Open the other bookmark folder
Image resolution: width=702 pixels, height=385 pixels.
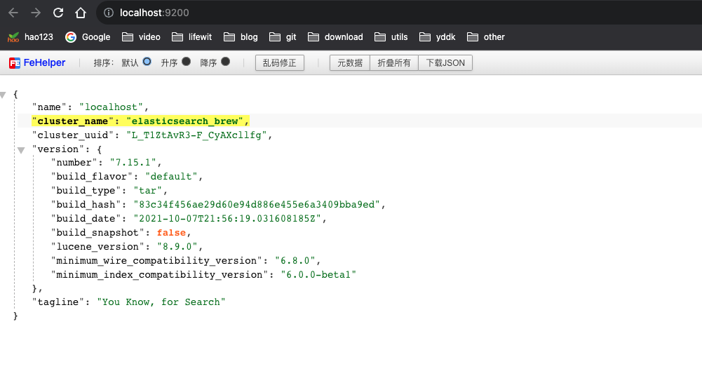(x=486, y=37)
